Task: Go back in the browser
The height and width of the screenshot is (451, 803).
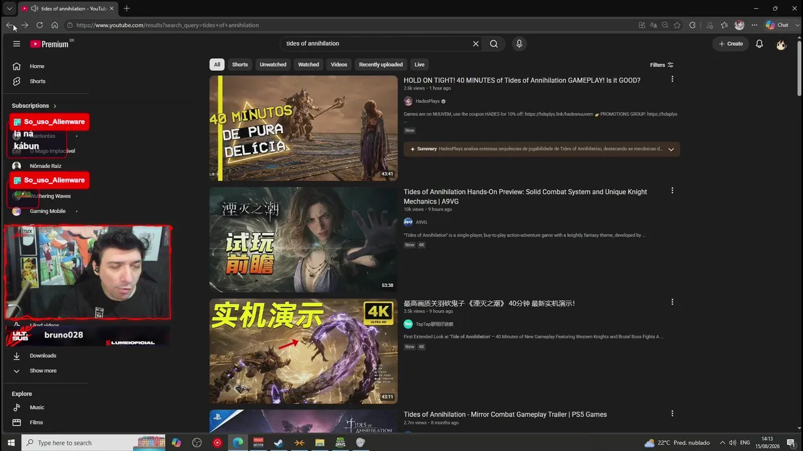Action: [x=10, y=25]
